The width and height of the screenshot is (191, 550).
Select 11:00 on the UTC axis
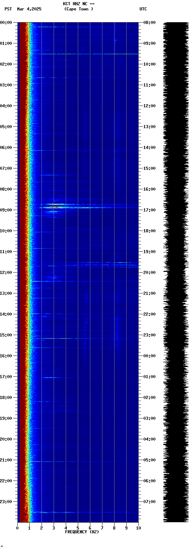(149, 85)
